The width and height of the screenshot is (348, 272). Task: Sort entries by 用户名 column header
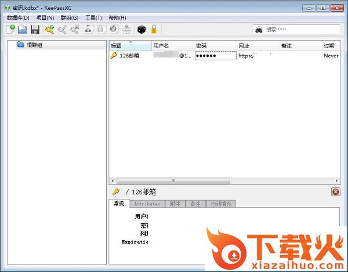173,46
